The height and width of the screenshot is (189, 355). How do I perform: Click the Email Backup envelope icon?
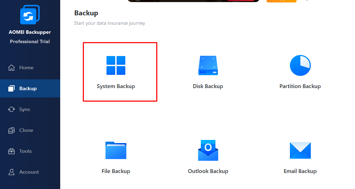coord(300,150)
